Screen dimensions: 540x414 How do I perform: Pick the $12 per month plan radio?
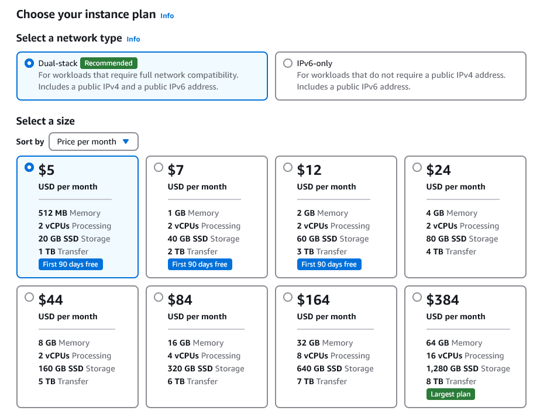pos(288,168)
